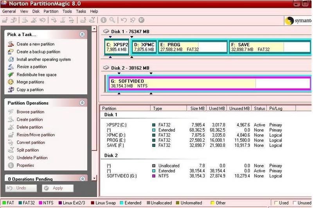Select the G: SOFTVIDEO partition block
Screen dimensions: 313x208
click(x=210, y=83)
